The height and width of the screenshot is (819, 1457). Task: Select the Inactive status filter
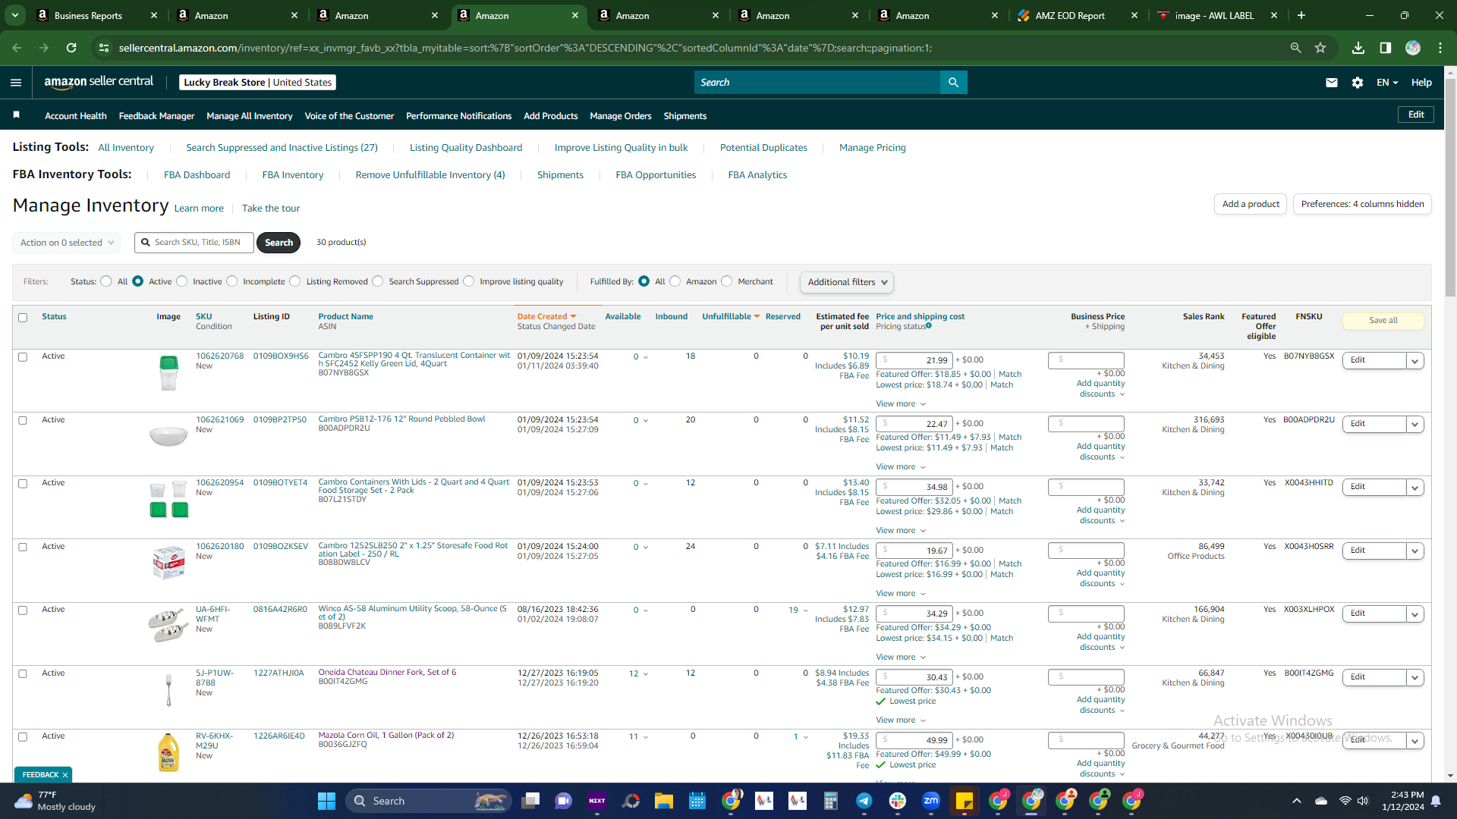pos(182,281)
